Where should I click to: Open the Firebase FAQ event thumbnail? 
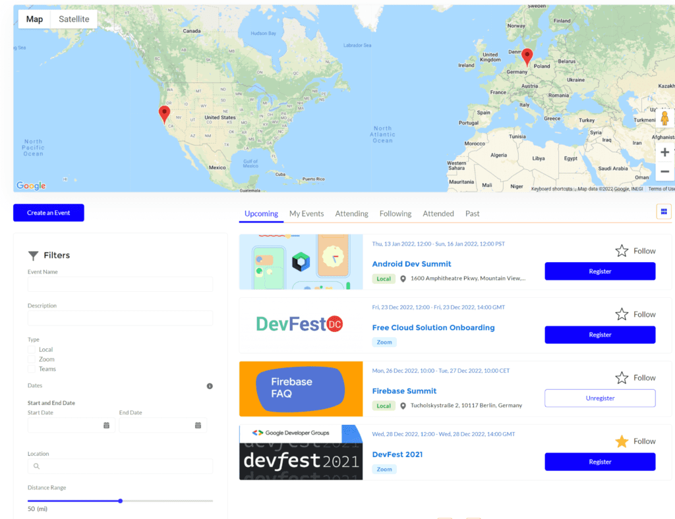(x=301, y=389)
